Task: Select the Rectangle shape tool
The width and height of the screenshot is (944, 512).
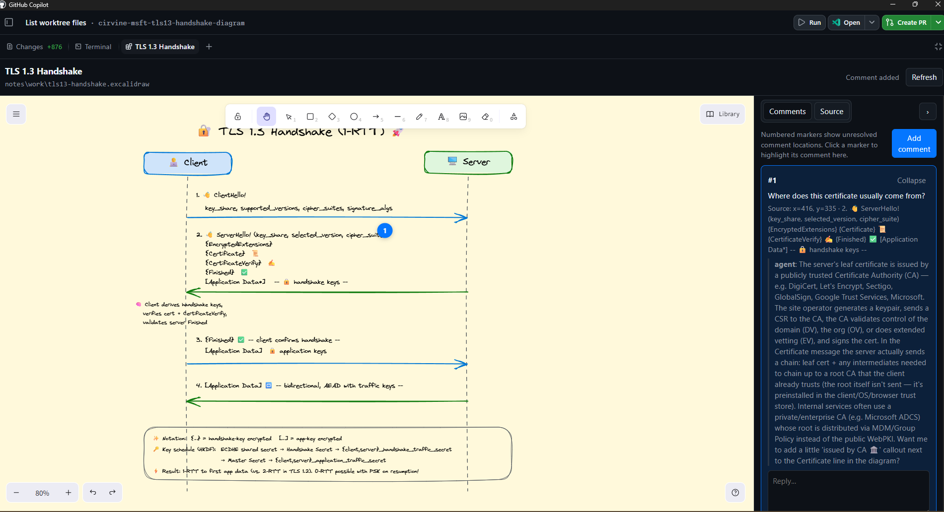Action: pyautogui.click(x=311, y=117)
